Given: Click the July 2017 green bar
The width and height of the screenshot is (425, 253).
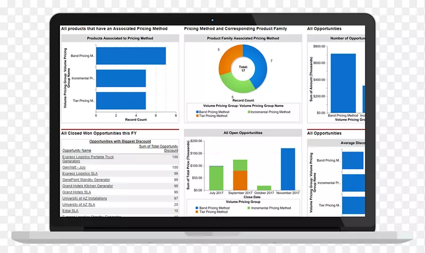Looking at the screenshot, I should 216,178.
